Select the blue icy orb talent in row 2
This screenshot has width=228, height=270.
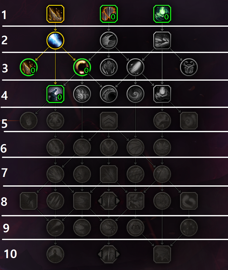coord(56,40)
